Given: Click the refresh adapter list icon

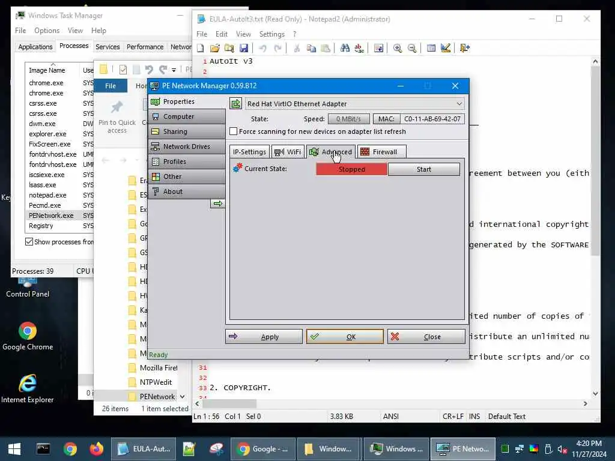Looking at the screenshot, I should pyautogui.click(x=235, y=103).
